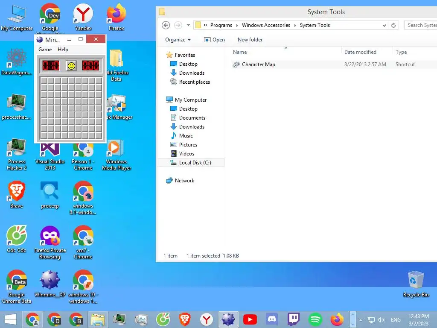Expand the arrow after Windows Accessories breadcrumb
Image resolution: width=437 pixels, height=328 pixels.
click(295, 25)
